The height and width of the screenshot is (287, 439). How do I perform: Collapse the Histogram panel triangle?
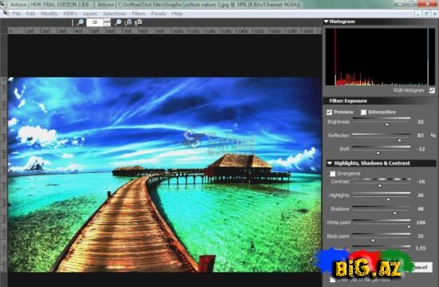tap(326, 22)
